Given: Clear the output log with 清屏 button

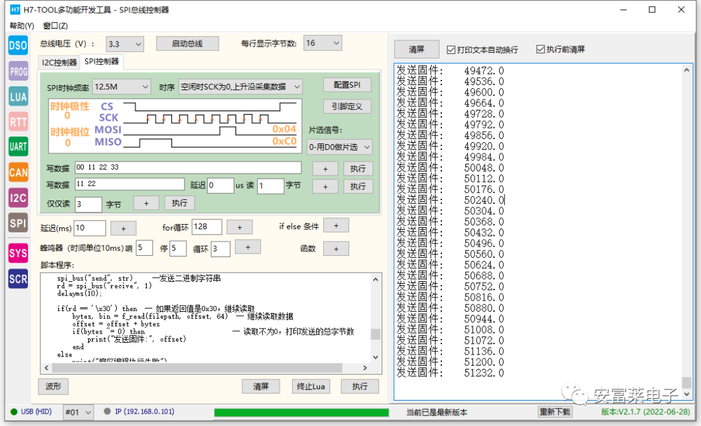Looking at the screenshot, I should 416,49.
